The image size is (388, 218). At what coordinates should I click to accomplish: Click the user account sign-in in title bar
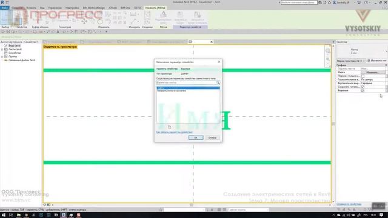[x=341, y=2]
